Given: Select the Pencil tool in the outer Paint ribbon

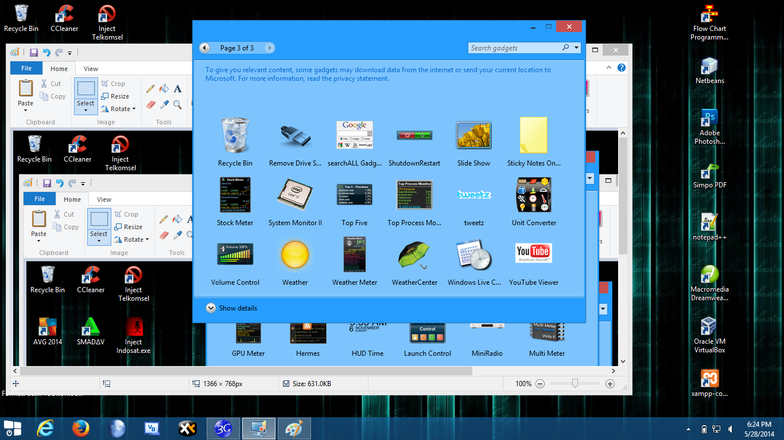Looking at the screenshot, I should click(150, 88).
